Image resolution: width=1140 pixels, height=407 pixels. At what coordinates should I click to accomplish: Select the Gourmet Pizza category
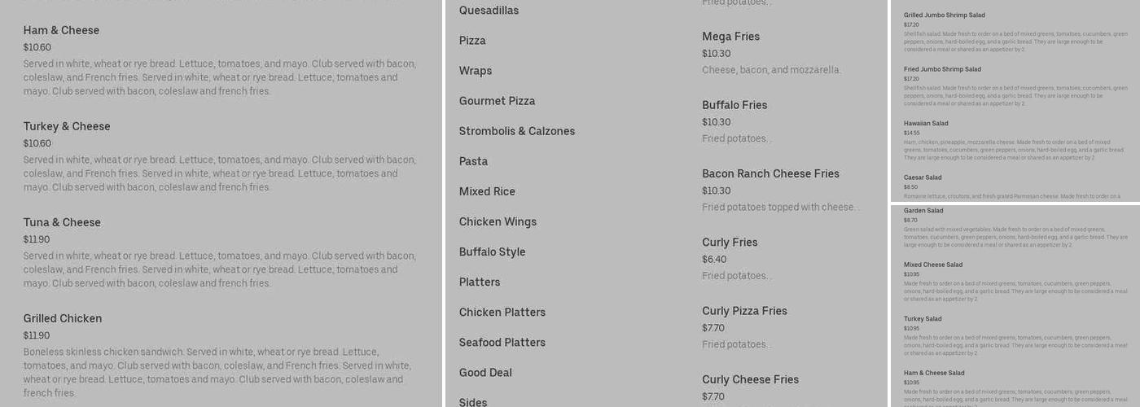tap(497, 101)
